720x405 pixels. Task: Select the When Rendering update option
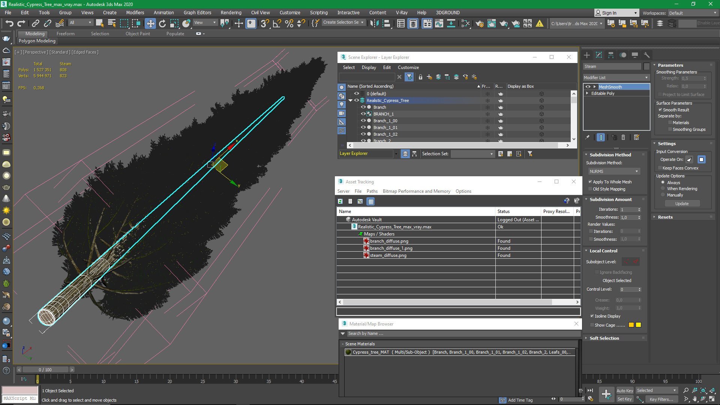[x=663, y=189]
